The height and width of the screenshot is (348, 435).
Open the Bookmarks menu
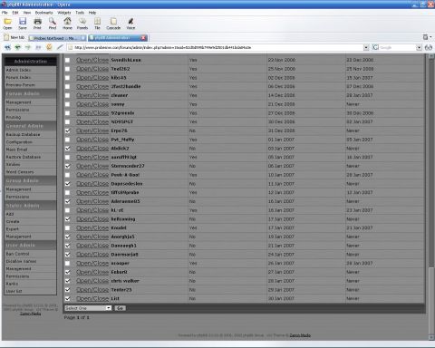click(x=43, y=13)
